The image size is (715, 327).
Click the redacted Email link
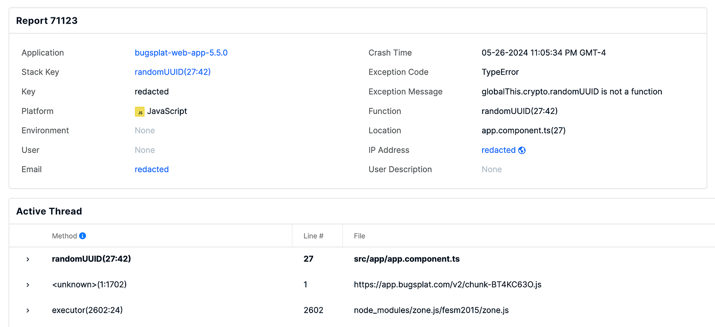pos(152,169)
